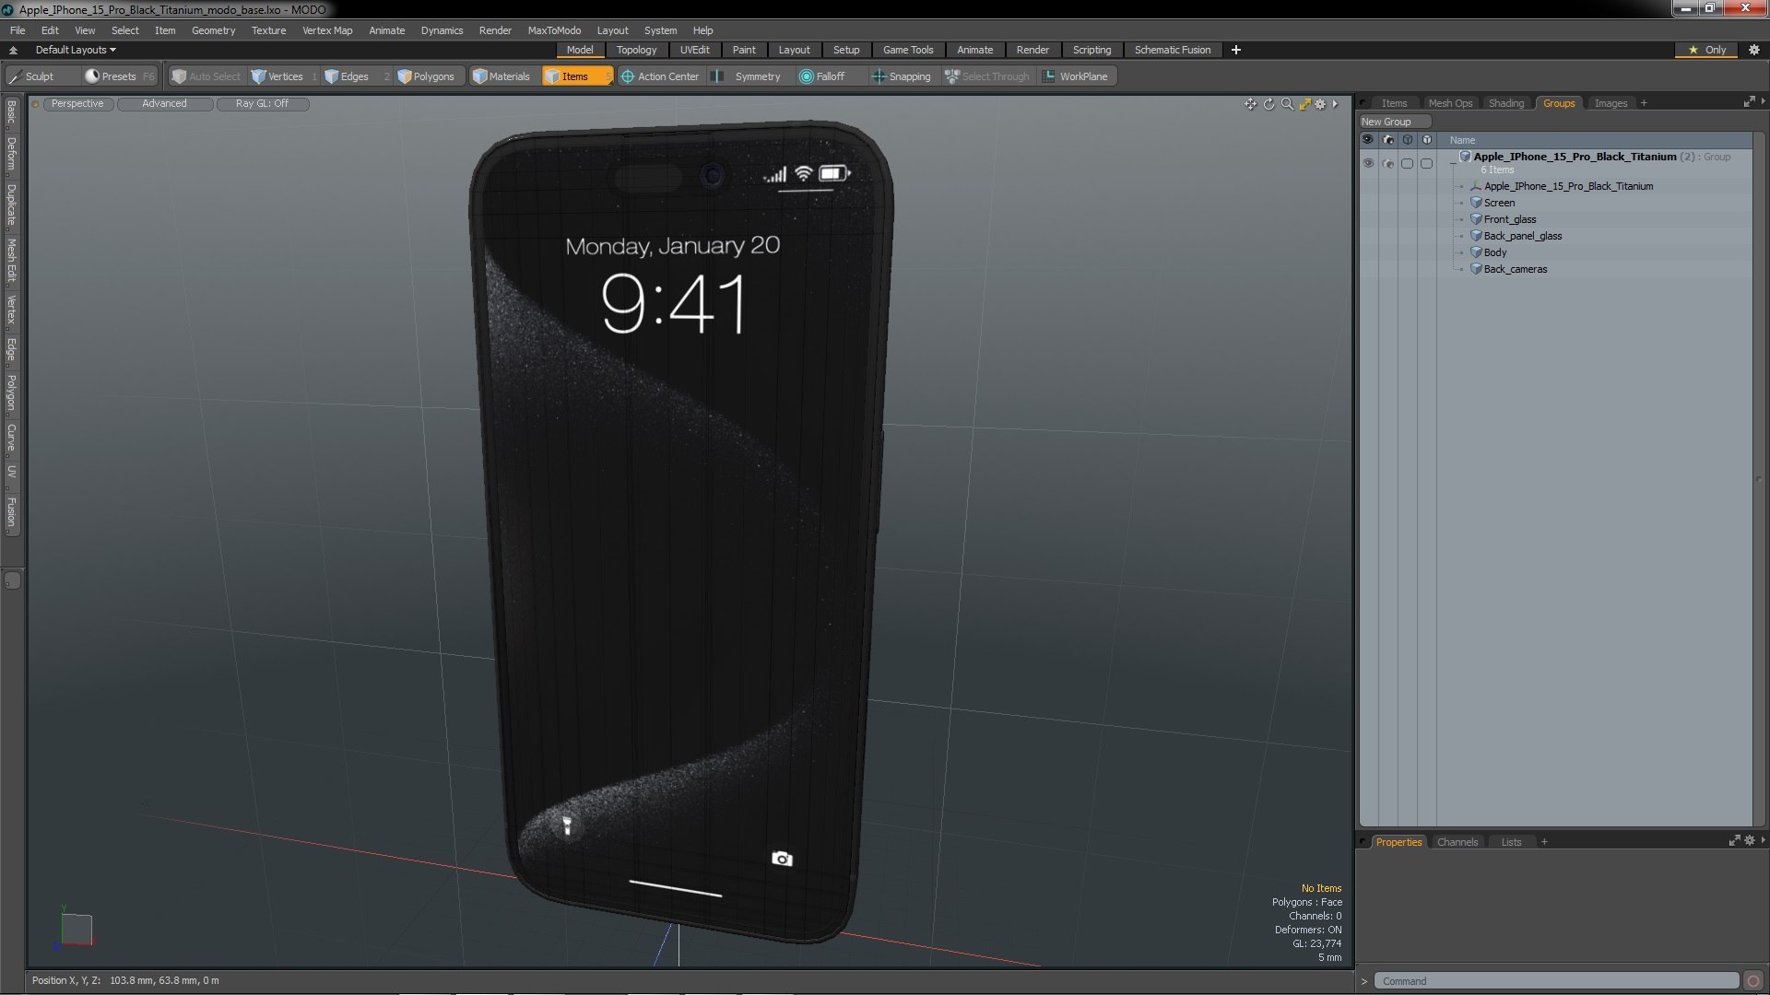The width and height of the screenshot is (1770, 995).
Task: Toggle the Auto Select option
Action: [206, 76]
